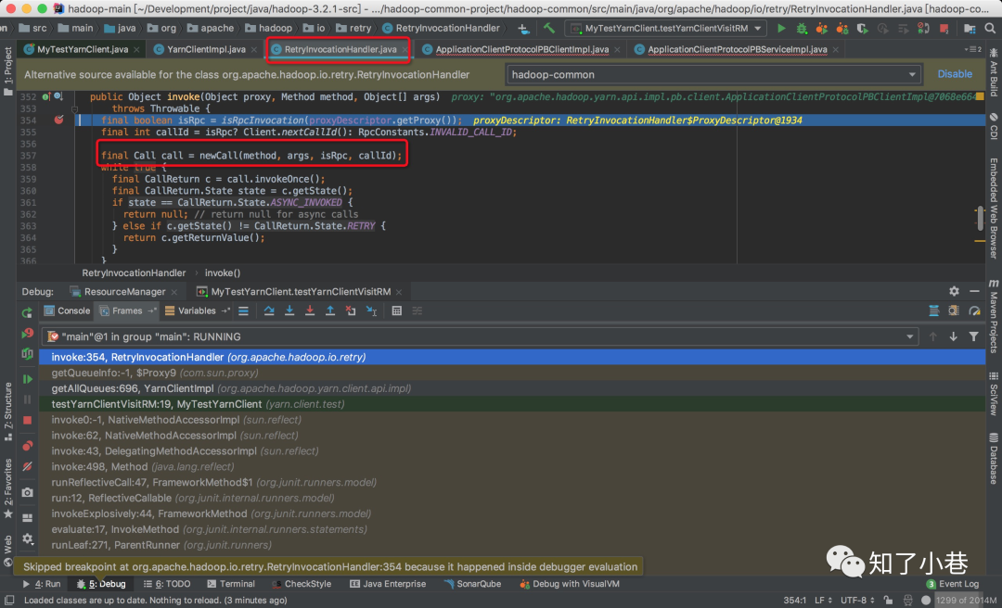Viewport: 1002px width, 608px height.
Task: Click memory indicator 1299 of 2014M
Action: coord(966,601)
